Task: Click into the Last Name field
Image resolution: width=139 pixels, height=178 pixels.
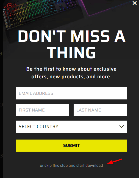Action: pos(100,110)
